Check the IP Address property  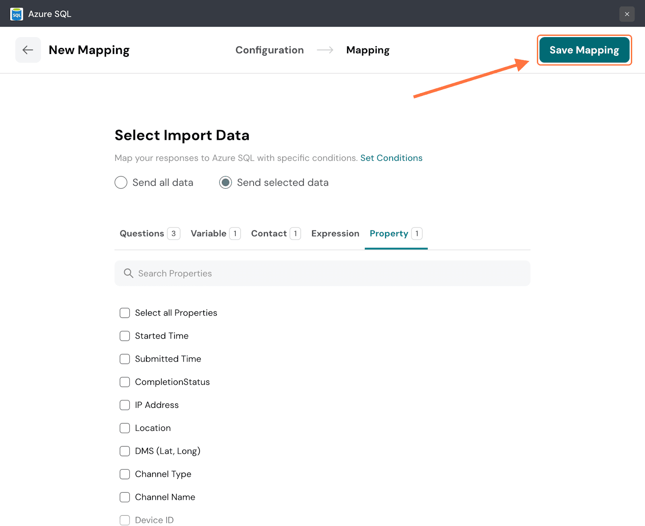(125, 405)
